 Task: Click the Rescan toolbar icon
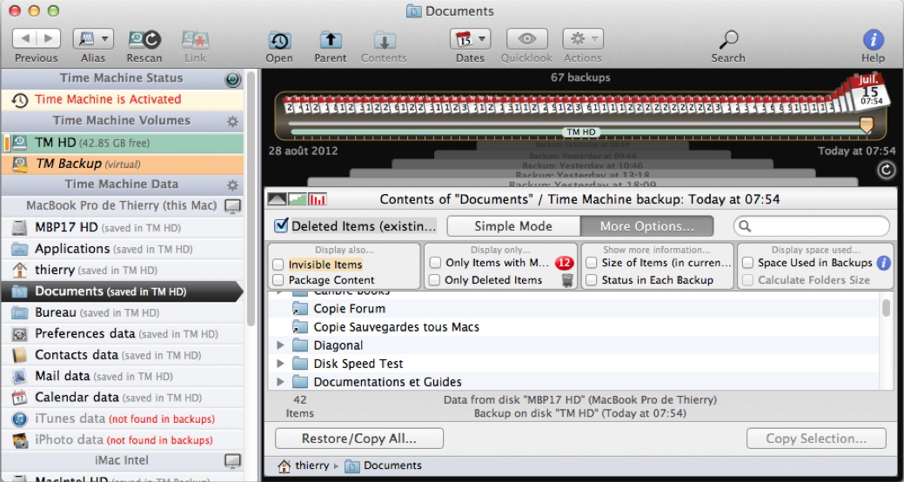click(144, 39)
